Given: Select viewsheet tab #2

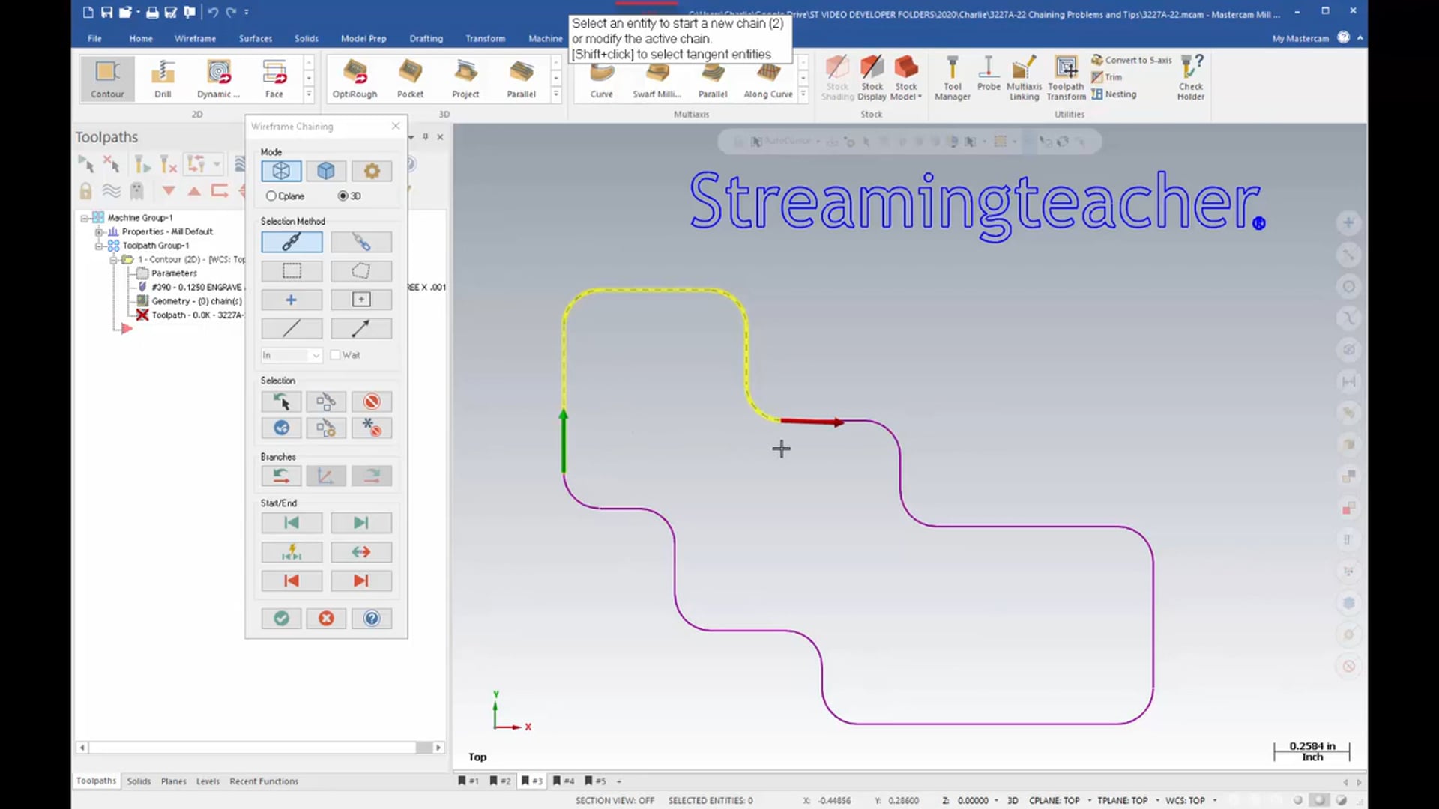Looking at the screenshot, I should pos(501,781).
